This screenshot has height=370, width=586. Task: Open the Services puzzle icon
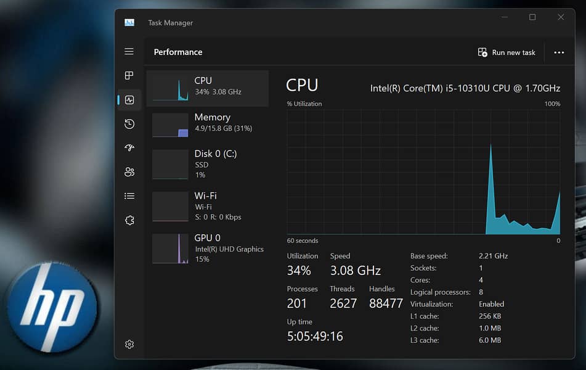[129, 220]
